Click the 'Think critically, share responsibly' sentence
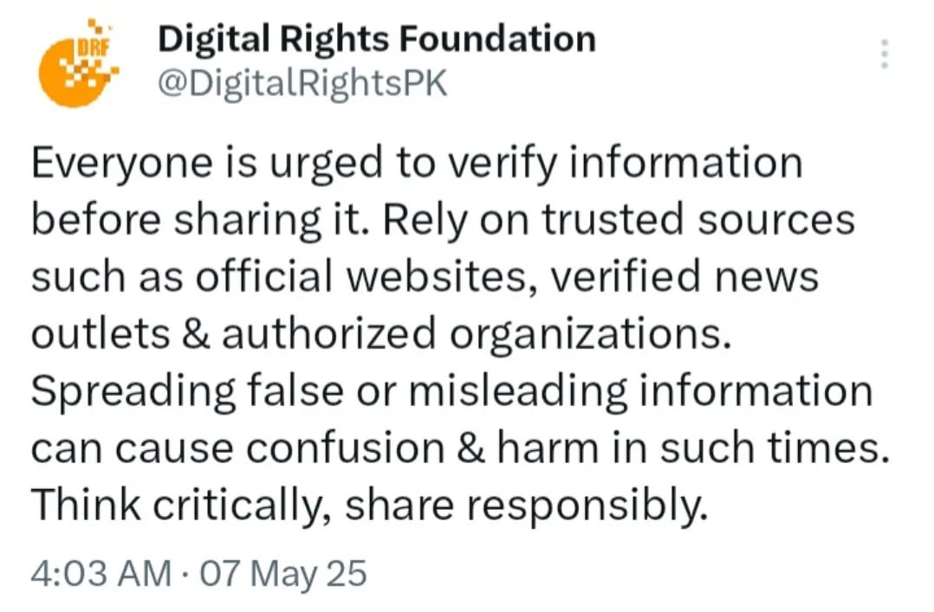 tap(364, 506)
